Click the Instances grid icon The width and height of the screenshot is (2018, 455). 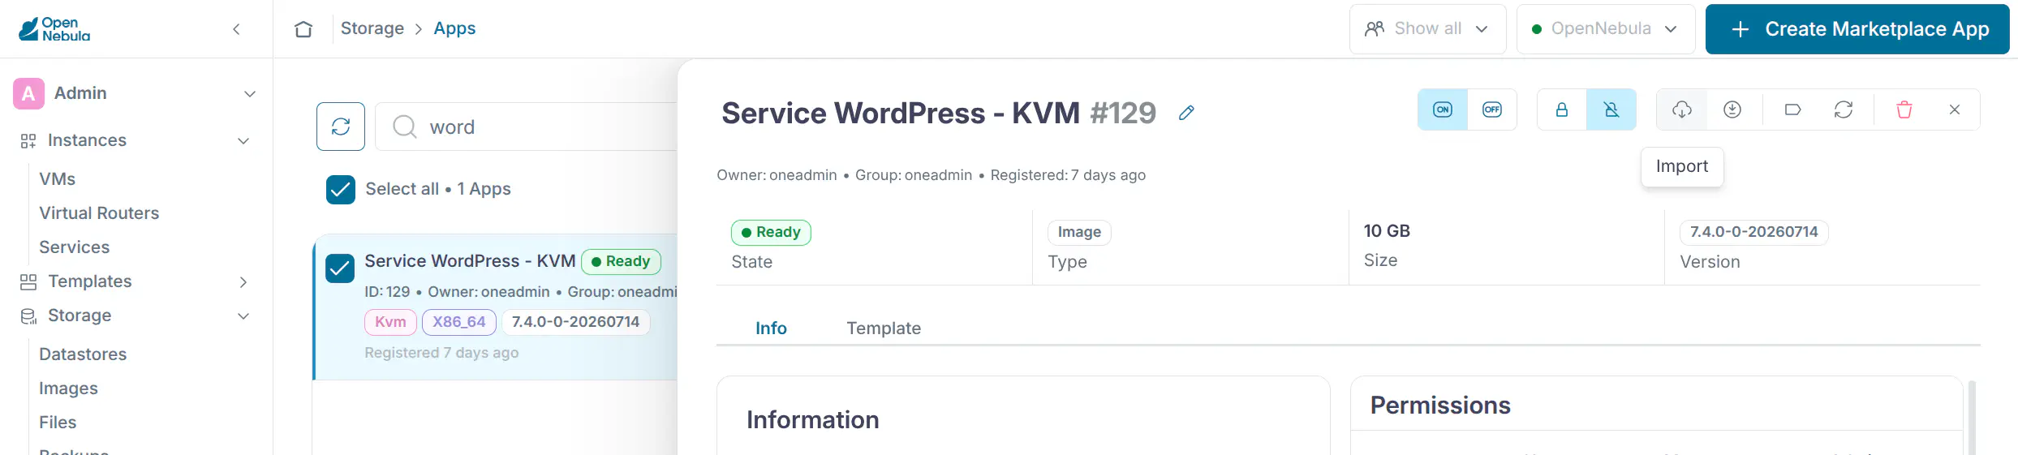[28, 141]
